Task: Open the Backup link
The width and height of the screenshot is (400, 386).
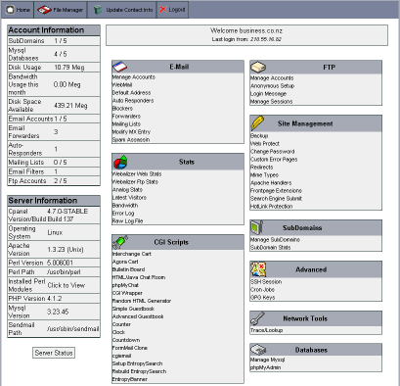Action: point(259,136)
